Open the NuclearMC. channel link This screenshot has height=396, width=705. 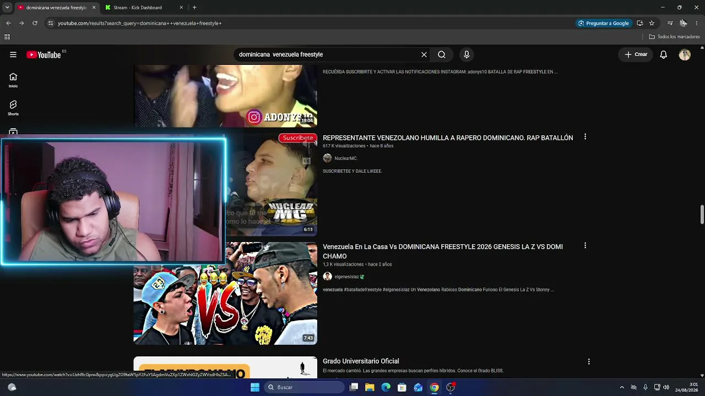coord(346,158)
